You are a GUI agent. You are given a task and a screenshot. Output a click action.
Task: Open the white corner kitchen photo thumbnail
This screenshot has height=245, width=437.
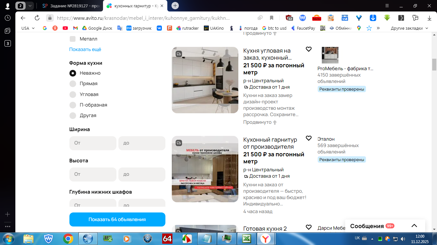pos(205,80)
